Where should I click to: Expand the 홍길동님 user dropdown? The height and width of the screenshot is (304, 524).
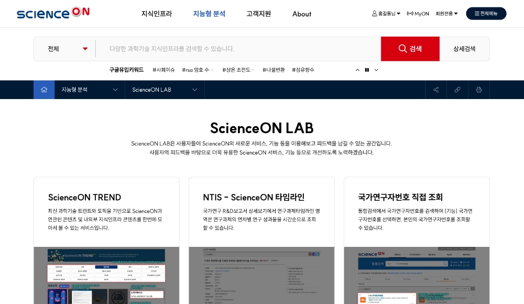point(386,14)
